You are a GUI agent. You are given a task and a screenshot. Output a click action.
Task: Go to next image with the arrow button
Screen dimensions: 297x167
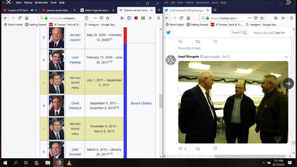click(x=288, y=83)
